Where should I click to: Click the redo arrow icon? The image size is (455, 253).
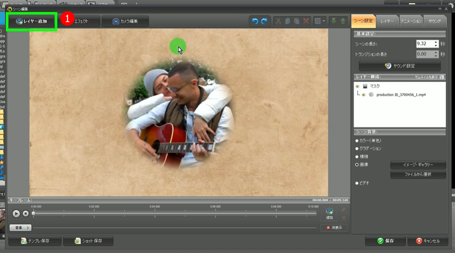pos(264,21)
